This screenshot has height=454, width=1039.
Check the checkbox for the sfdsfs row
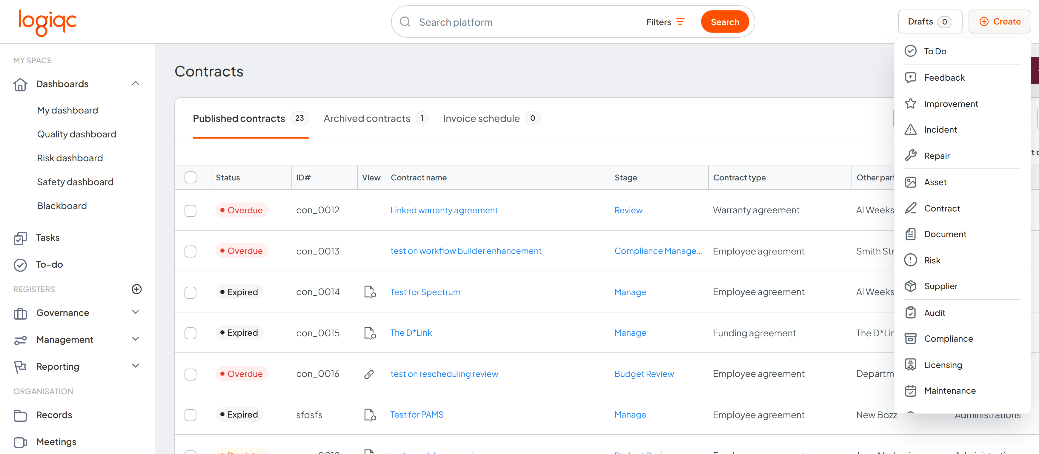190,415
